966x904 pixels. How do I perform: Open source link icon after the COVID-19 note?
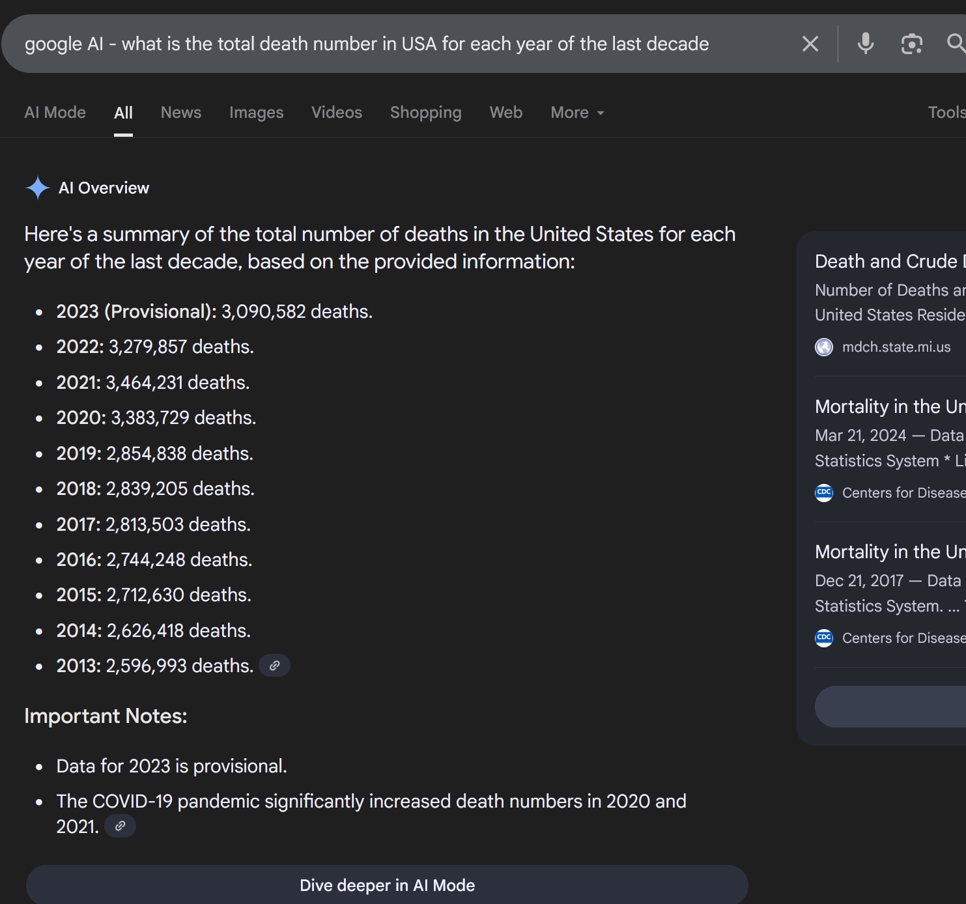click(120, 826)
